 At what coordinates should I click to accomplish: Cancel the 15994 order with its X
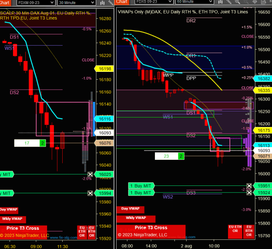(90, 193)
